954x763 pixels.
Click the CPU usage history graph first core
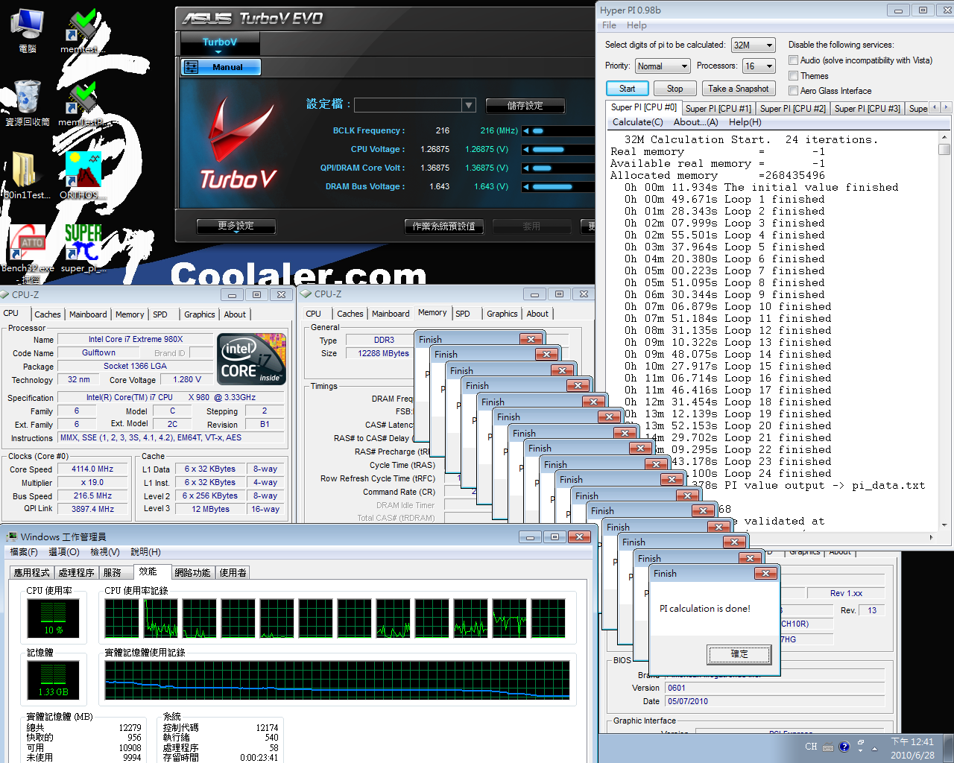coord(122,618)
